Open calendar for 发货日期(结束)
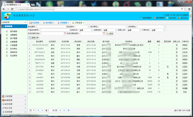The image size is (193, 117). (x=104, y=33)
